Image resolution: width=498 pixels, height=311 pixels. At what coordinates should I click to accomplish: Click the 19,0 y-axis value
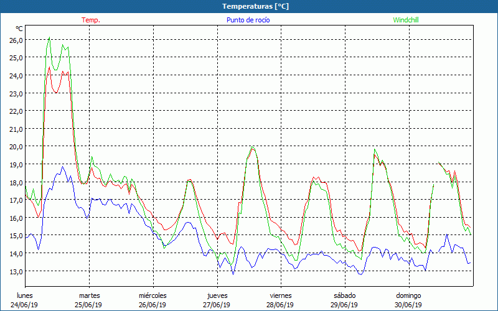pyautogui.click(x=16, y=165)
